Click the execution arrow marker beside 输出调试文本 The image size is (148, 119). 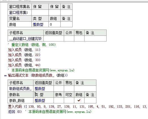(5, 76)
